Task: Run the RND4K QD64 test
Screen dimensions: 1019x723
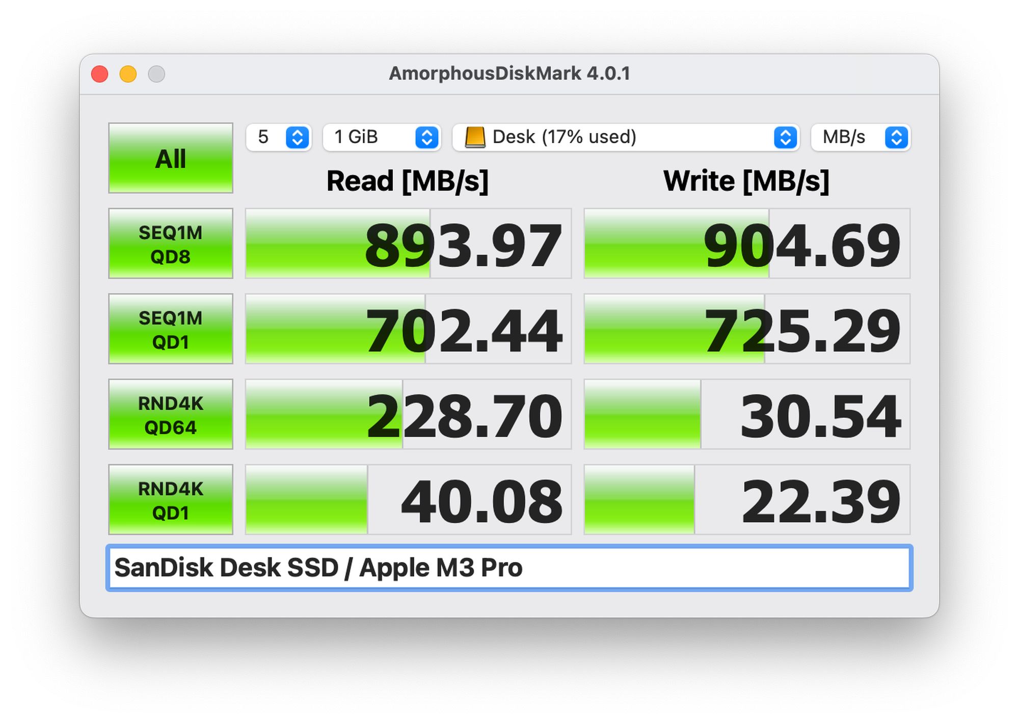Action: (x=170, y=414)
